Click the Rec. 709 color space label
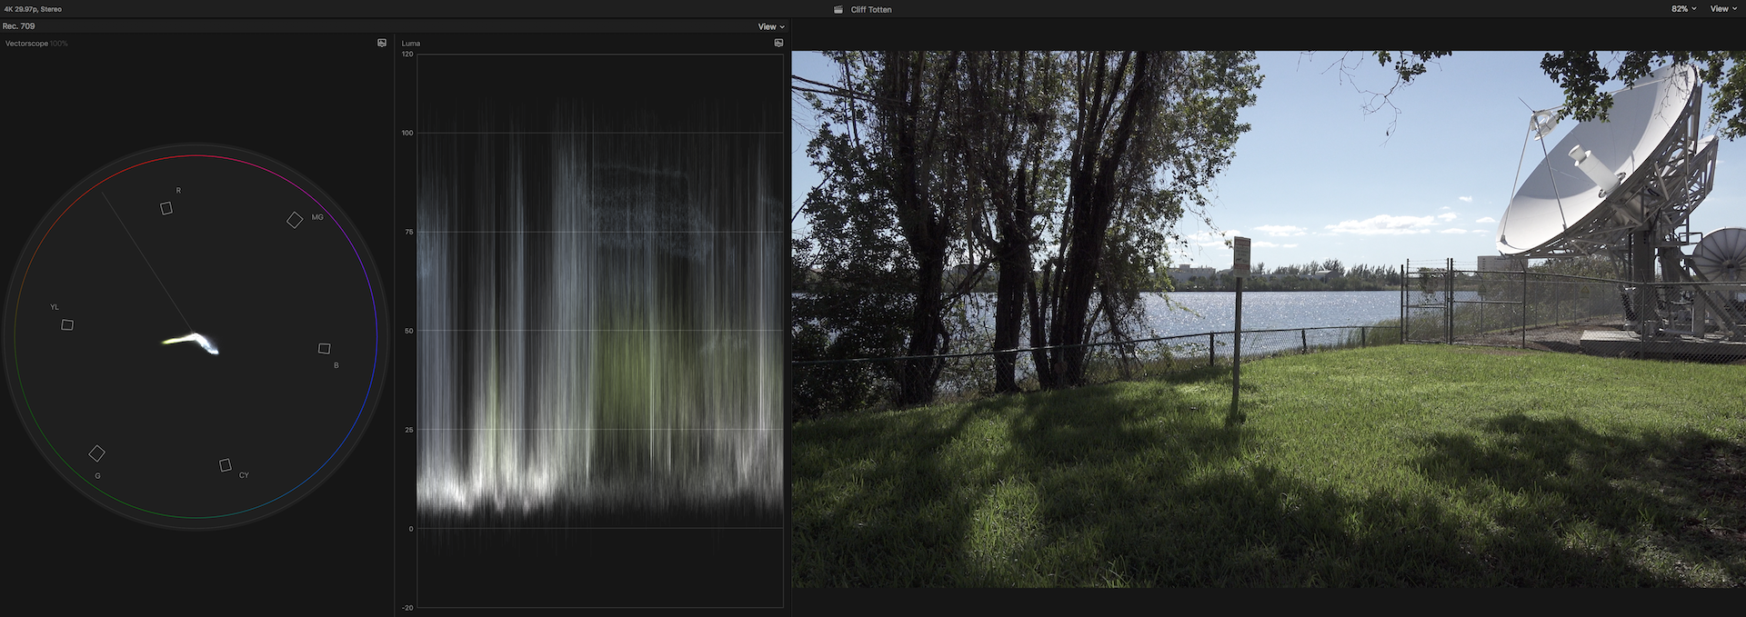This screenshot has height=617, width=1746. tap(19, 26)
